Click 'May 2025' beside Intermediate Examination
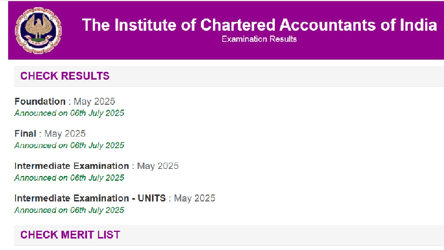 (x=158, y=166)
